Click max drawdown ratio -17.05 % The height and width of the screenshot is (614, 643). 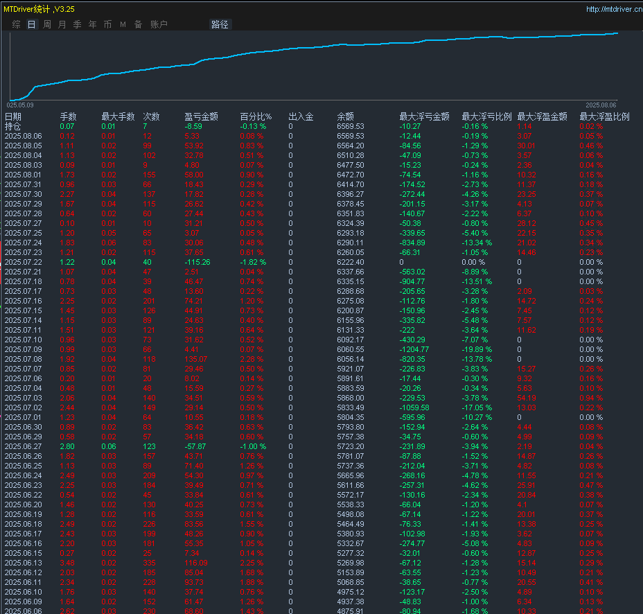[477, 407]
